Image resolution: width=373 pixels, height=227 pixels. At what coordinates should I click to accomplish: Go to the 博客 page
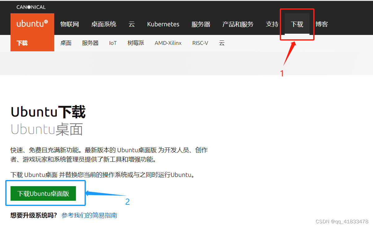[322, 24]
